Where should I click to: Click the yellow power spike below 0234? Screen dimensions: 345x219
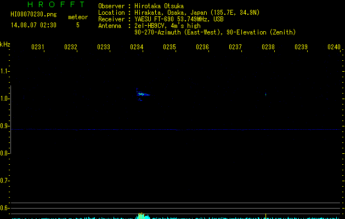141,216
